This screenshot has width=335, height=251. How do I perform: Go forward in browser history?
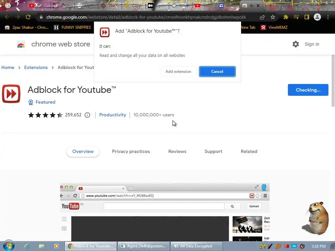click(18, 17)
